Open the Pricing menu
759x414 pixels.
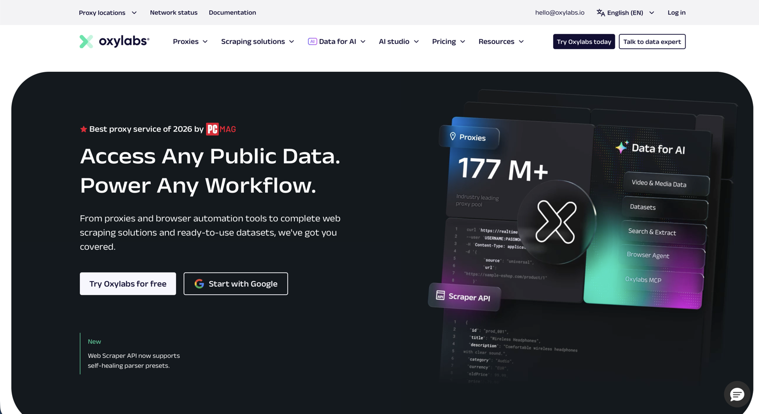click(x=448, y=41)
